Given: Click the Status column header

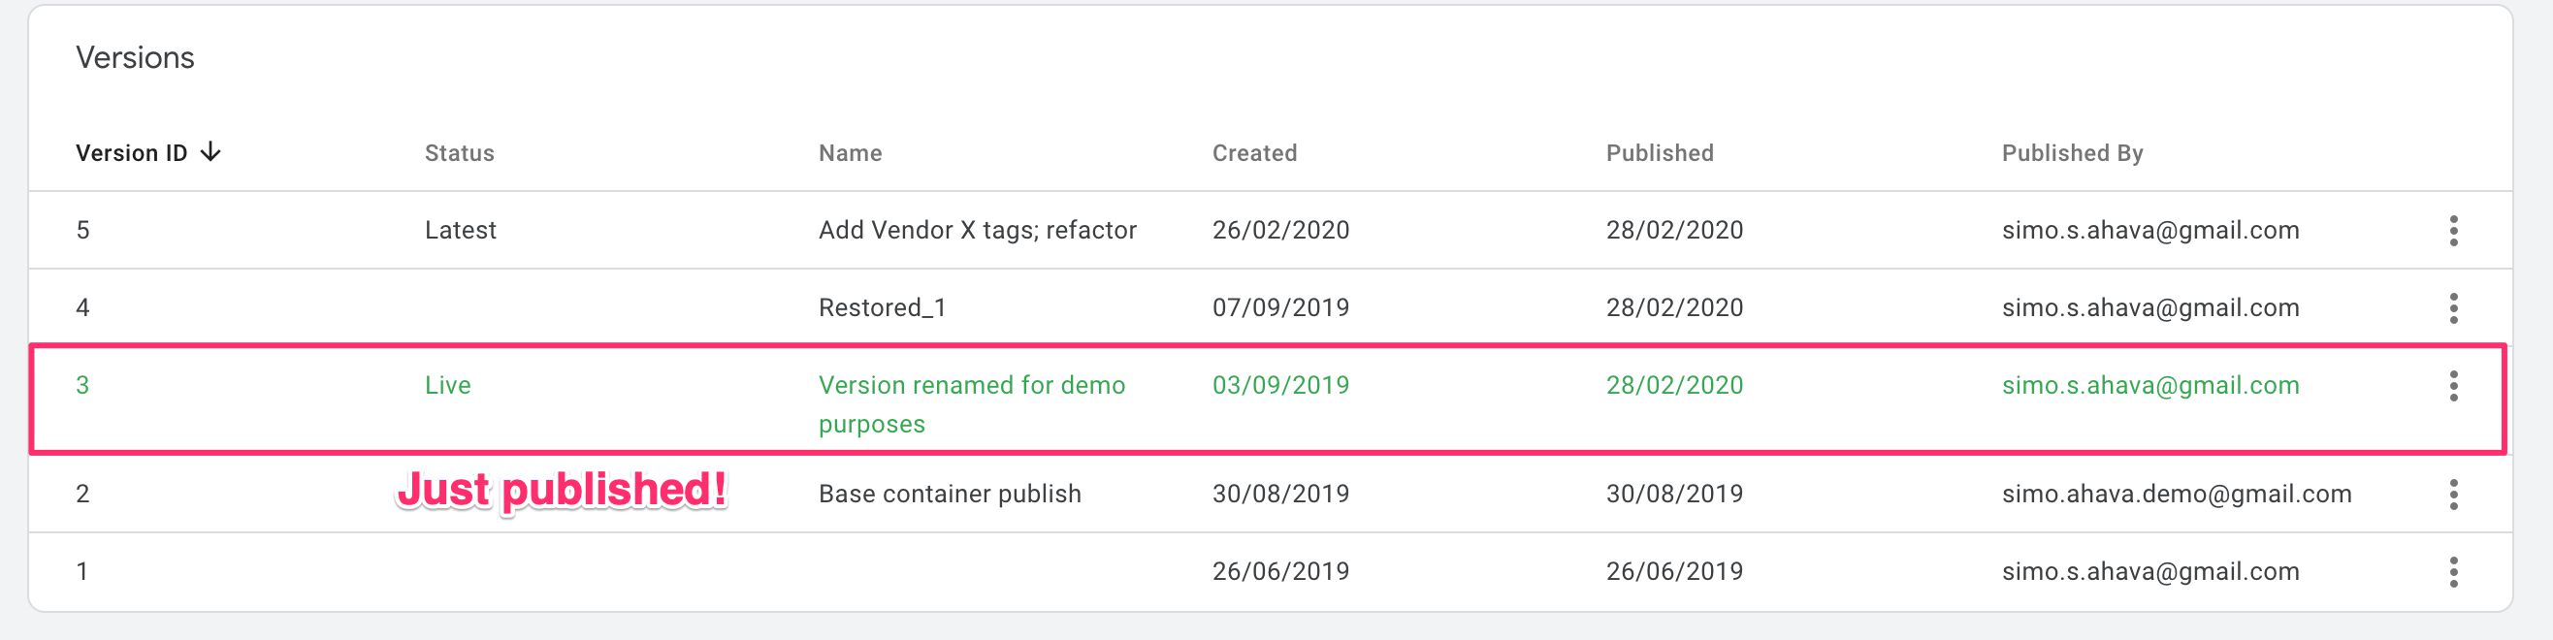Looking at the screenshot, I should [460, 153].
